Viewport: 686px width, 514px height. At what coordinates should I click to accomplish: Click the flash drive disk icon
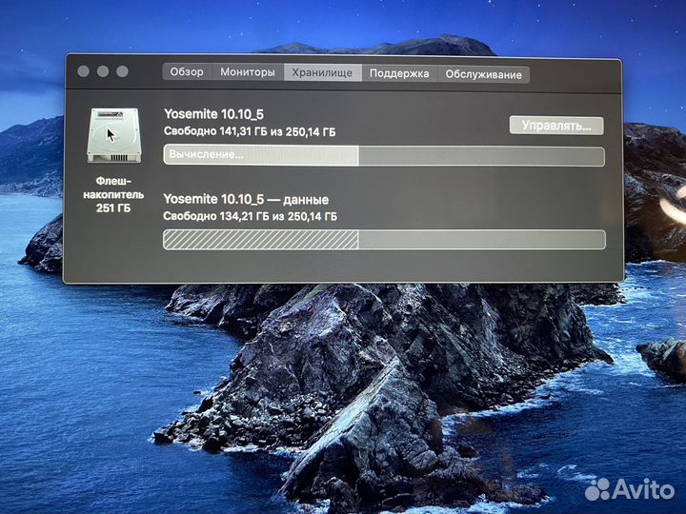[113, 135]
